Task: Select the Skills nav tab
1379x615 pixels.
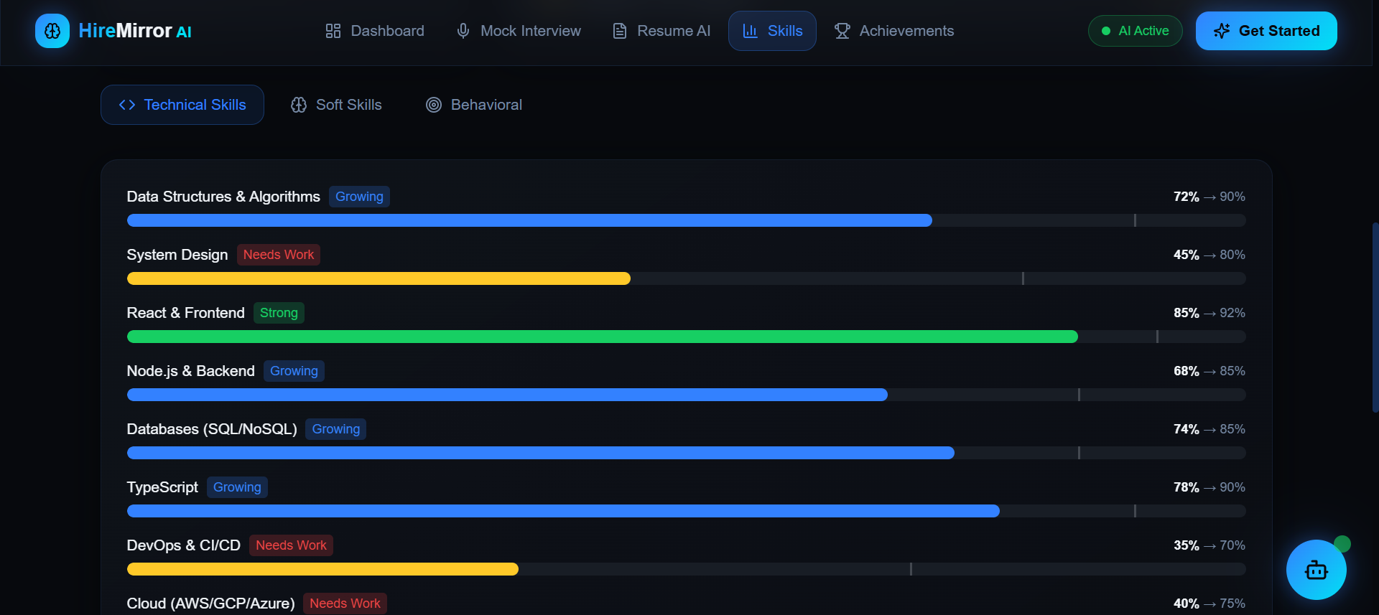Action: click(x=772, y=31)
